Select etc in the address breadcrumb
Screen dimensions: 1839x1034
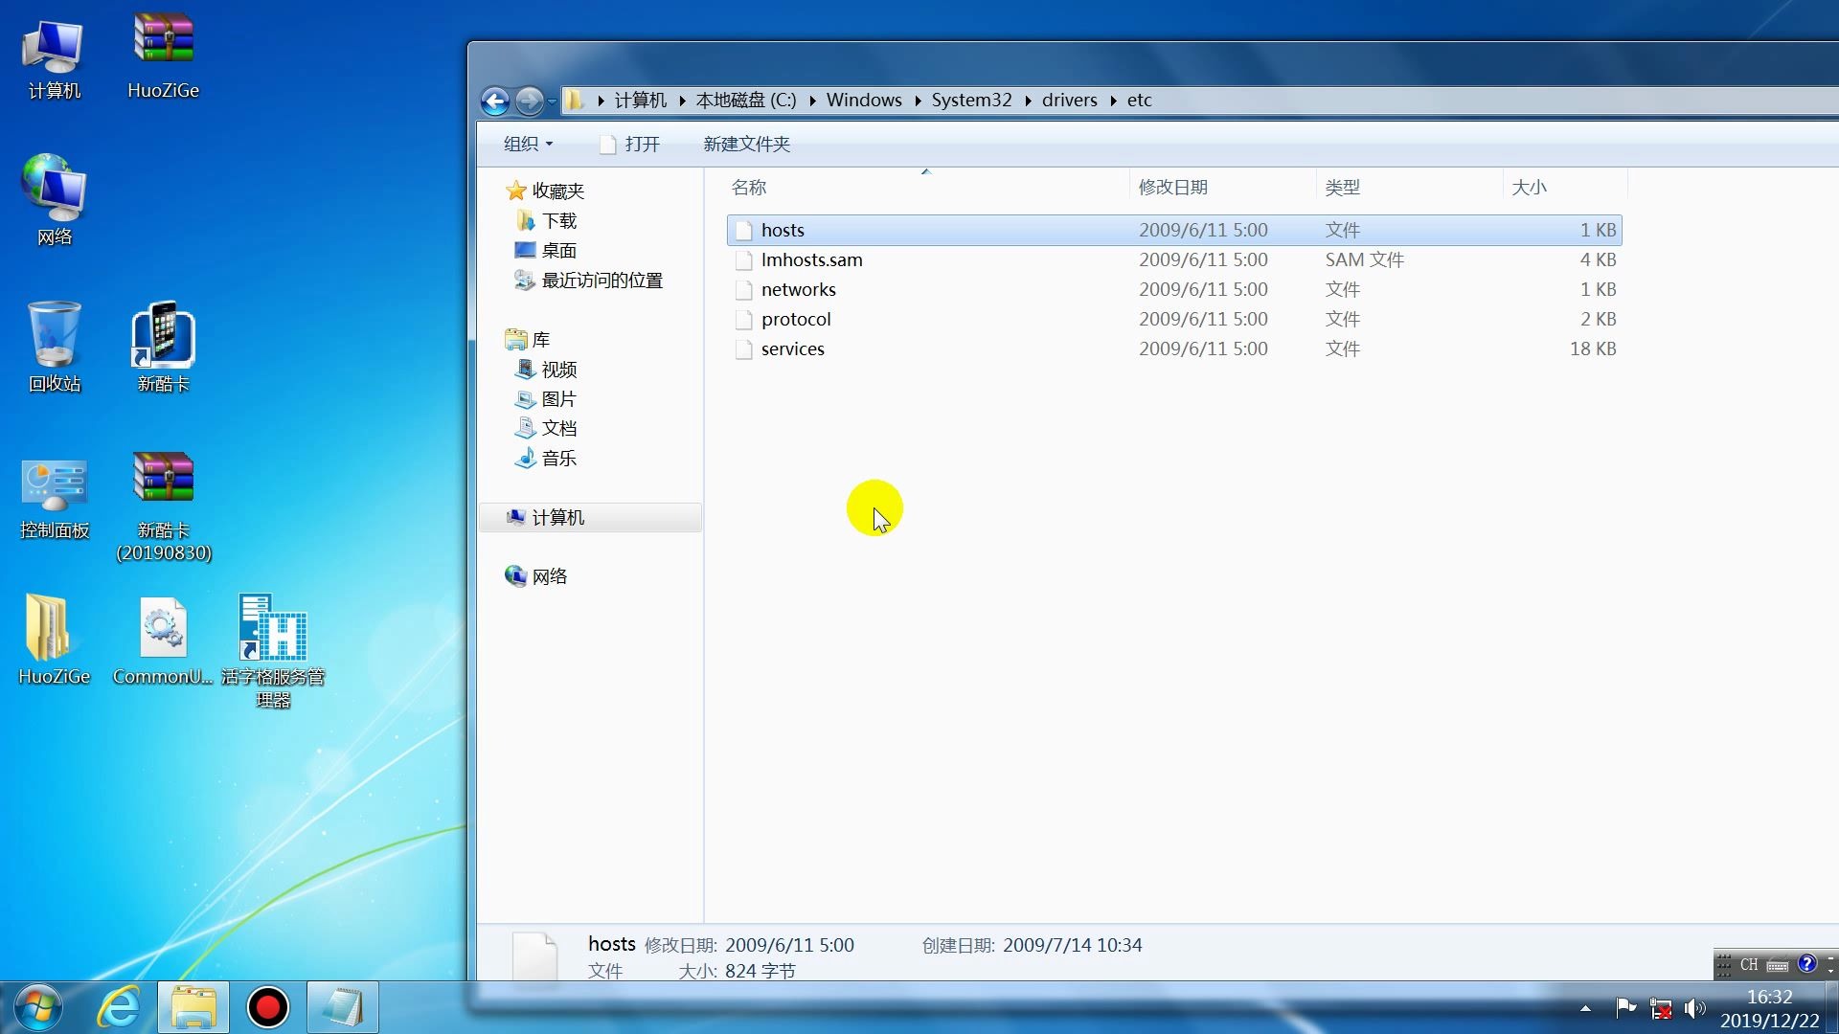click(x=1139, y=100)
